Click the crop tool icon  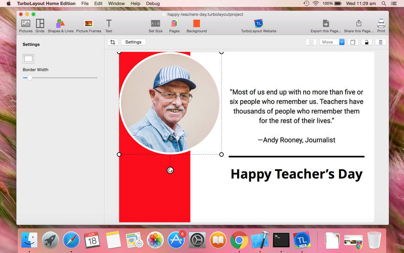click(x=113, y=42)
